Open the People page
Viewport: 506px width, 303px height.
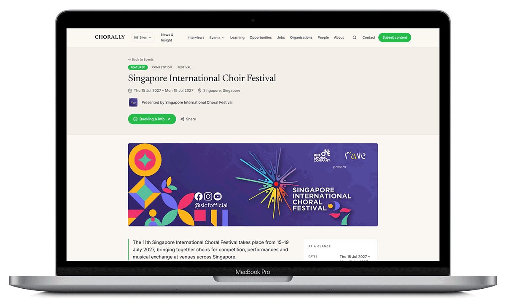tap(323, 37)
